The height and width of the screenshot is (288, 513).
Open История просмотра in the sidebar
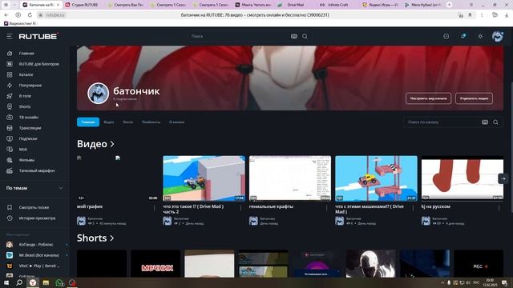(37, 218)
